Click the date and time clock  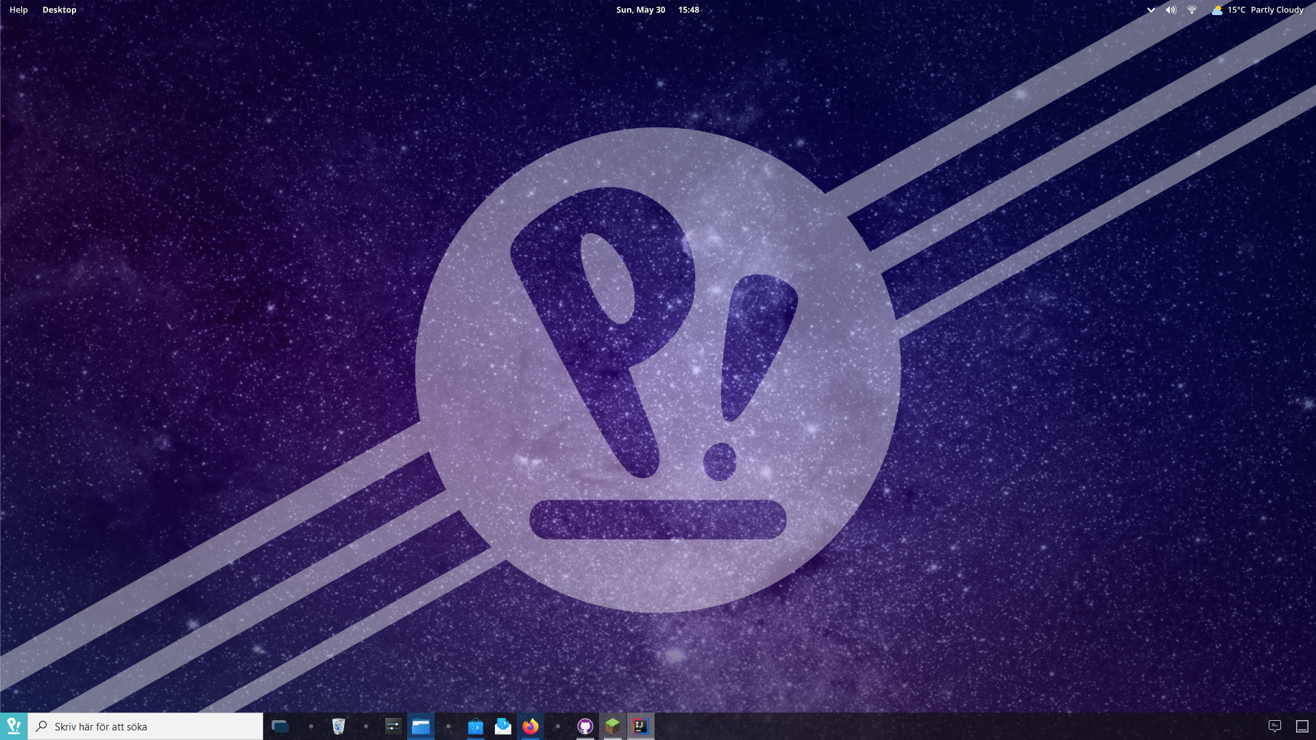tap(657, 10)
